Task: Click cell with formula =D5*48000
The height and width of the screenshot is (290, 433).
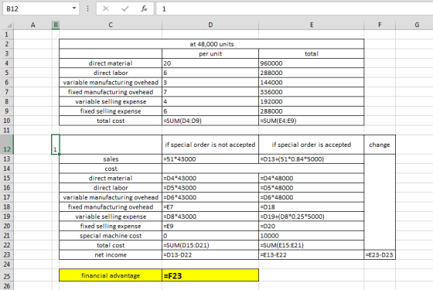Action: tap(312, 188)
